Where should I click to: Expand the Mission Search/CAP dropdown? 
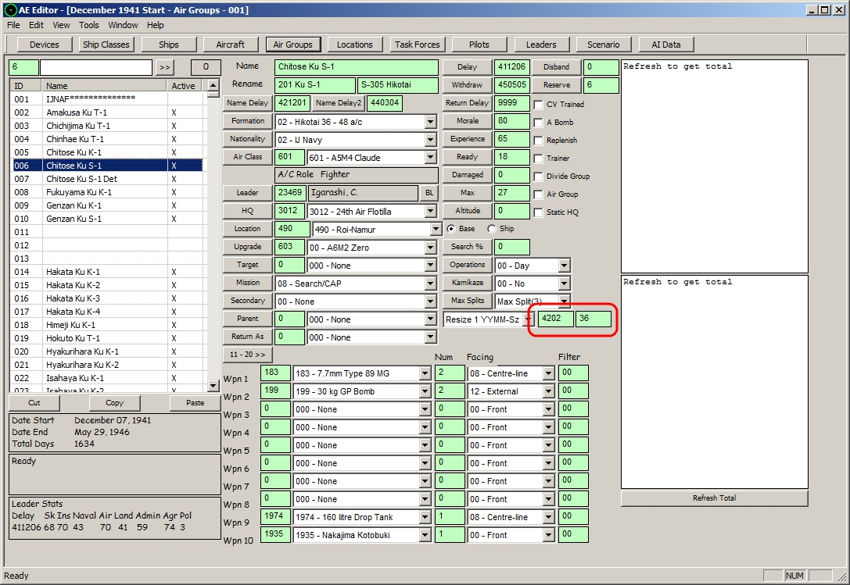pos(430,284)
